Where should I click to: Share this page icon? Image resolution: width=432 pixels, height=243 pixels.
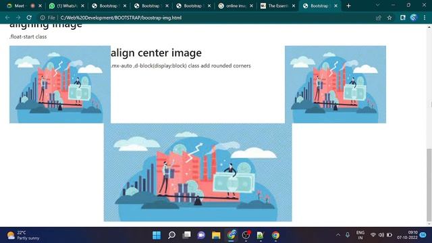click(379, 18)
